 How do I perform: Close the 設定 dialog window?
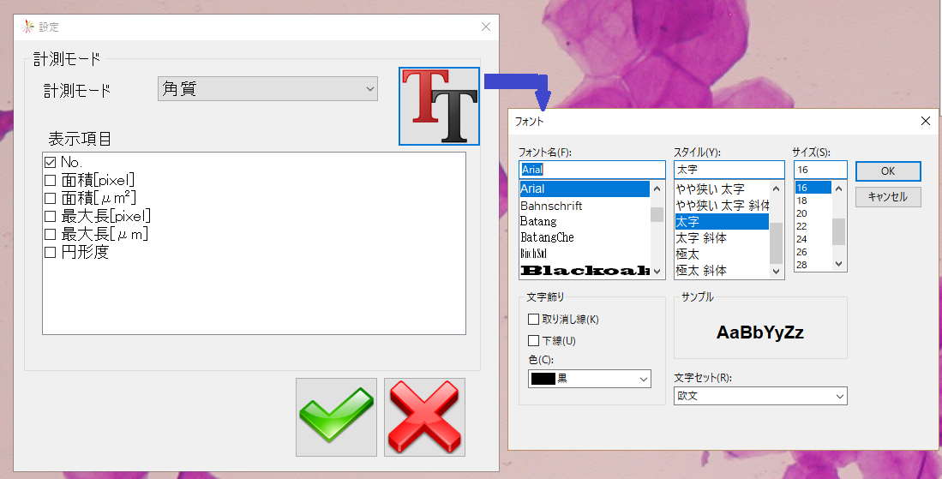tap(486, 27)
